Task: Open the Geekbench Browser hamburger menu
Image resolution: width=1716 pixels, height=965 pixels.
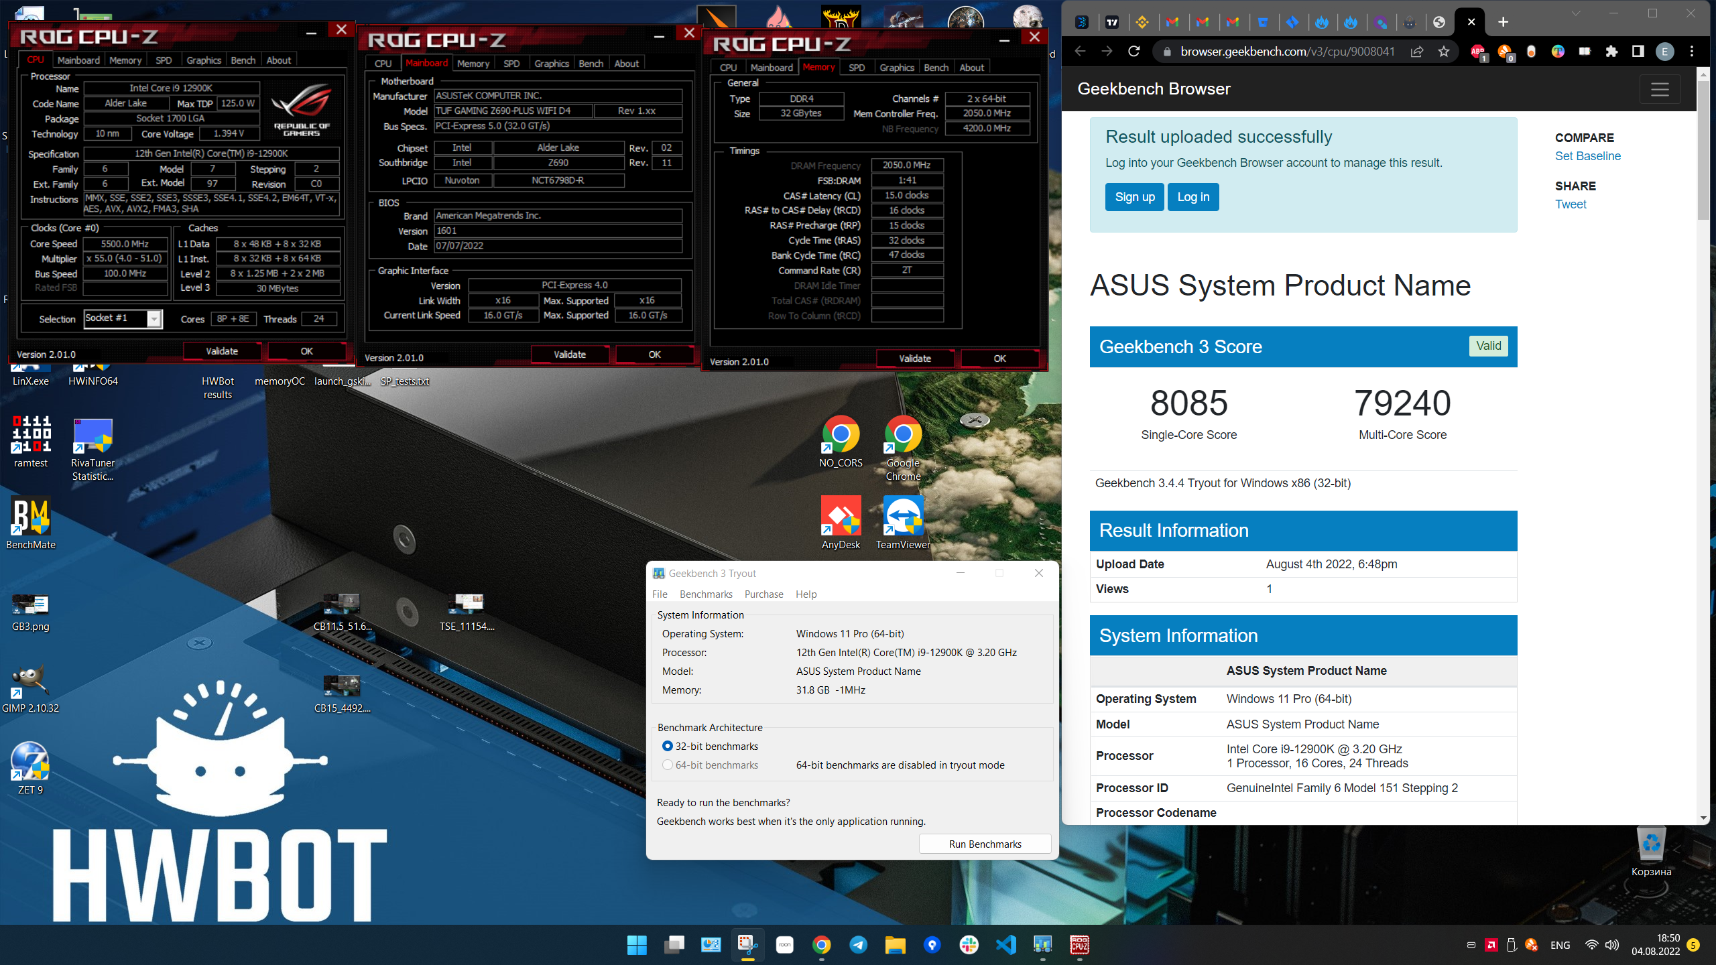Action: point(1660,89)
